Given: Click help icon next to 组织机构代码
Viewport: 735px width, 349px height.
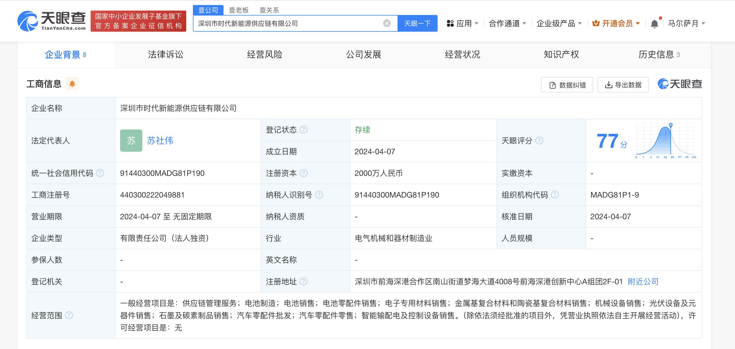Looking at the screenshot, I should (x=555, y=195).
